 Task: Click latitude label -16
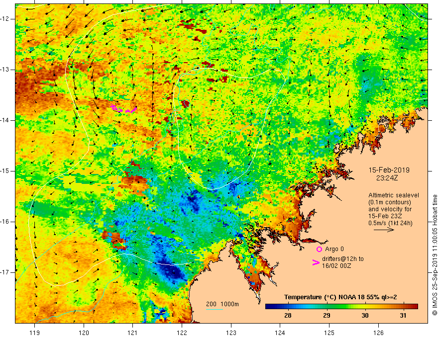pos(5,222)
